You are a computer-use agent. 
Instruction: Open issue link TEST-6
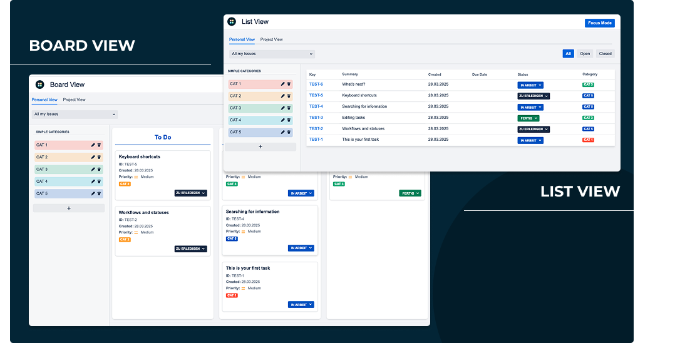pyautogui.click(x=316, y=84)
